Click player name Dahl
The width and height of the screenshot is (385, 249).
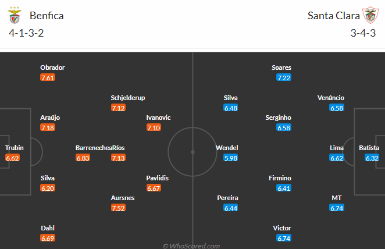click(x=48, y=228)
